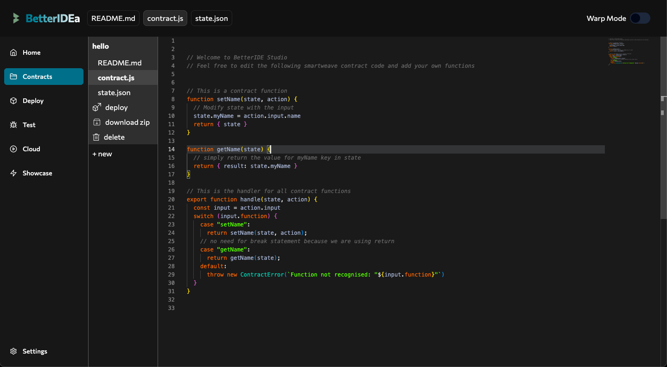Click the case "getName": line

[x=225, y=250]
